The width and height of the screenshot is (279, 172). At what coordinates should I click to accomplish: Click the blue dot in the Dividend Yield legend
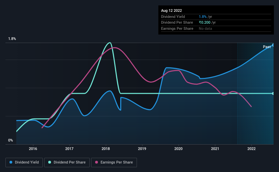coord(11,163)
